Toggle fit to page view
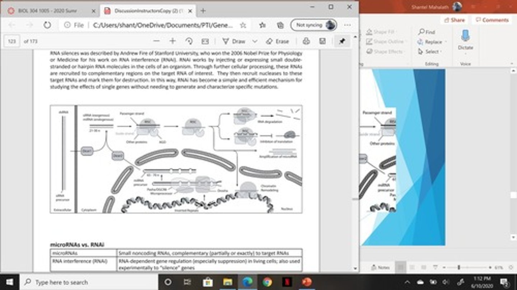The image size is (517, 290). (205, 41)
